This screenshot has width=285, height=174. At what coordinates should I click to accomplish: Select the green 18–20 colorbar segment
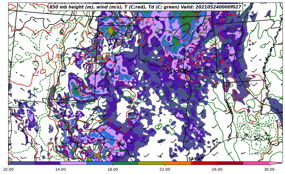click(x=126, y=163)
